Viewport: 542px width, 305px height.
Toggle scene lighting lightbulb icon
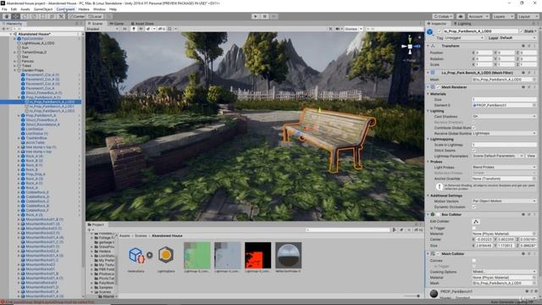click(x=134, y=29)
